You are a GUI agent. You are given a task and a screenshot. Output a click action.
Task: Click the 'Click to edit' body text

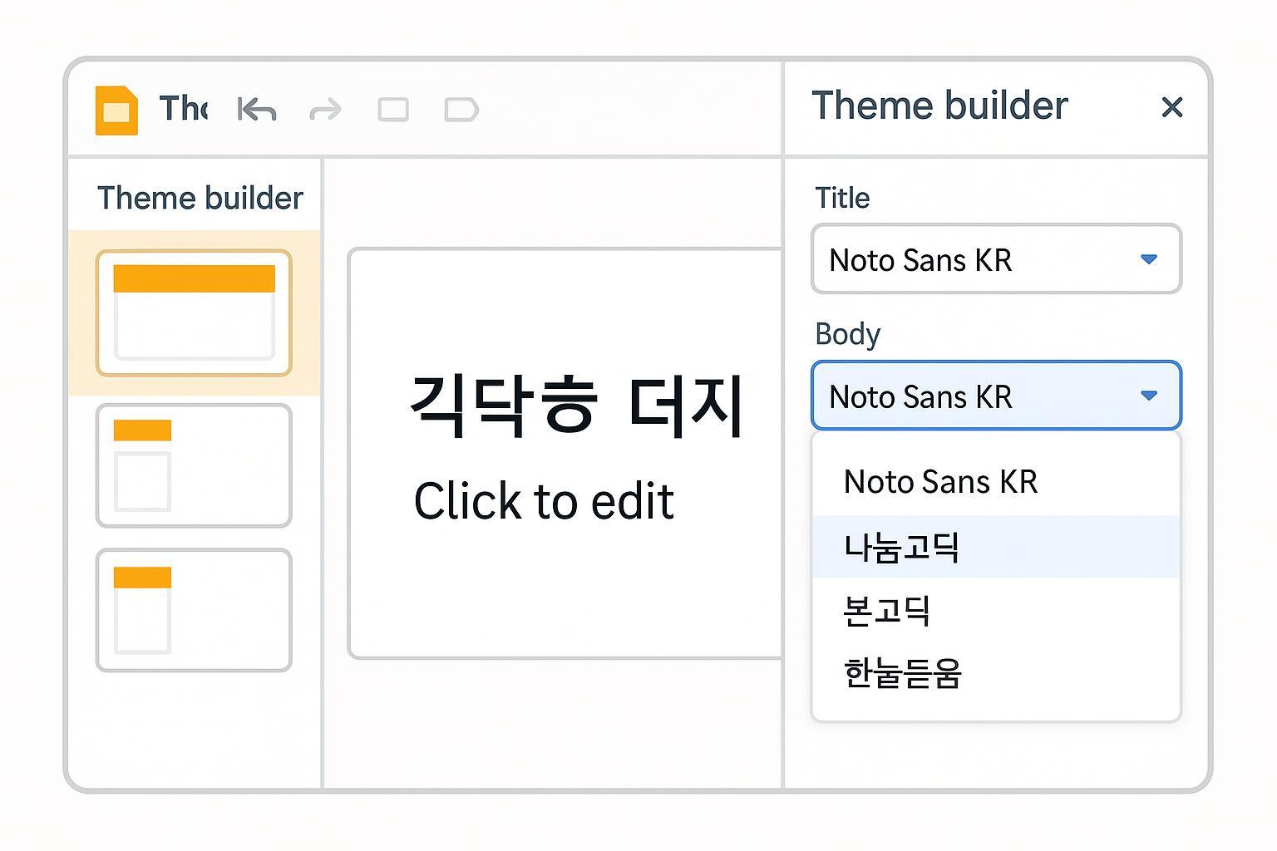544,502
